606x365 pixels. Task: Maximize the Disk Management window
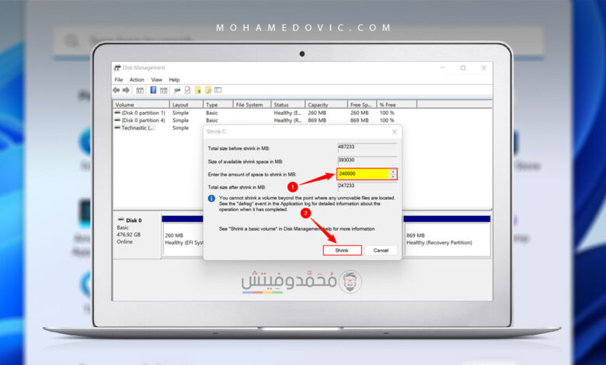coord(463,68)
